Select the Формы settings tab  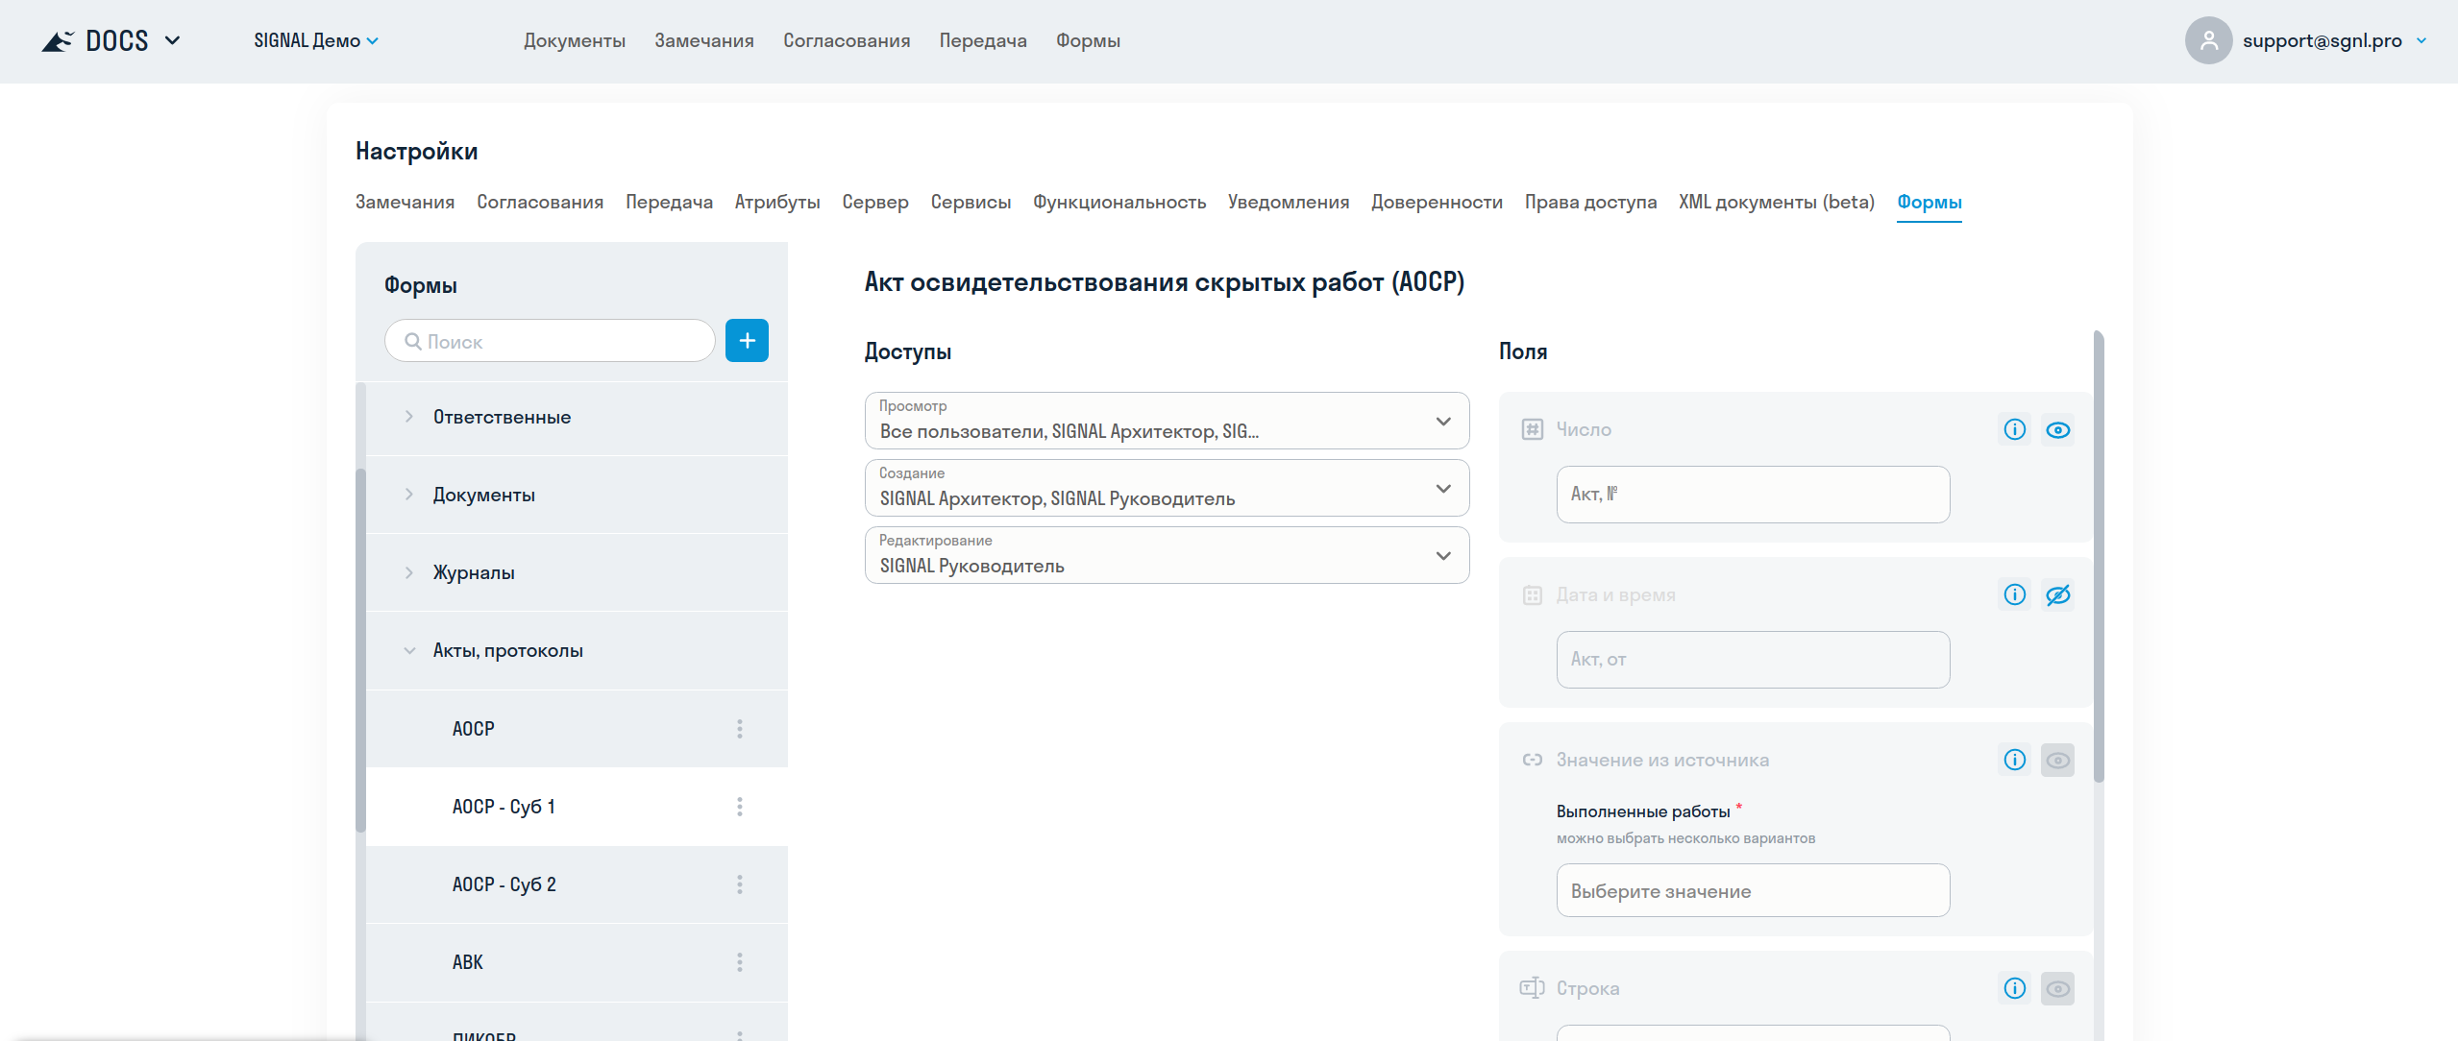1930,202
